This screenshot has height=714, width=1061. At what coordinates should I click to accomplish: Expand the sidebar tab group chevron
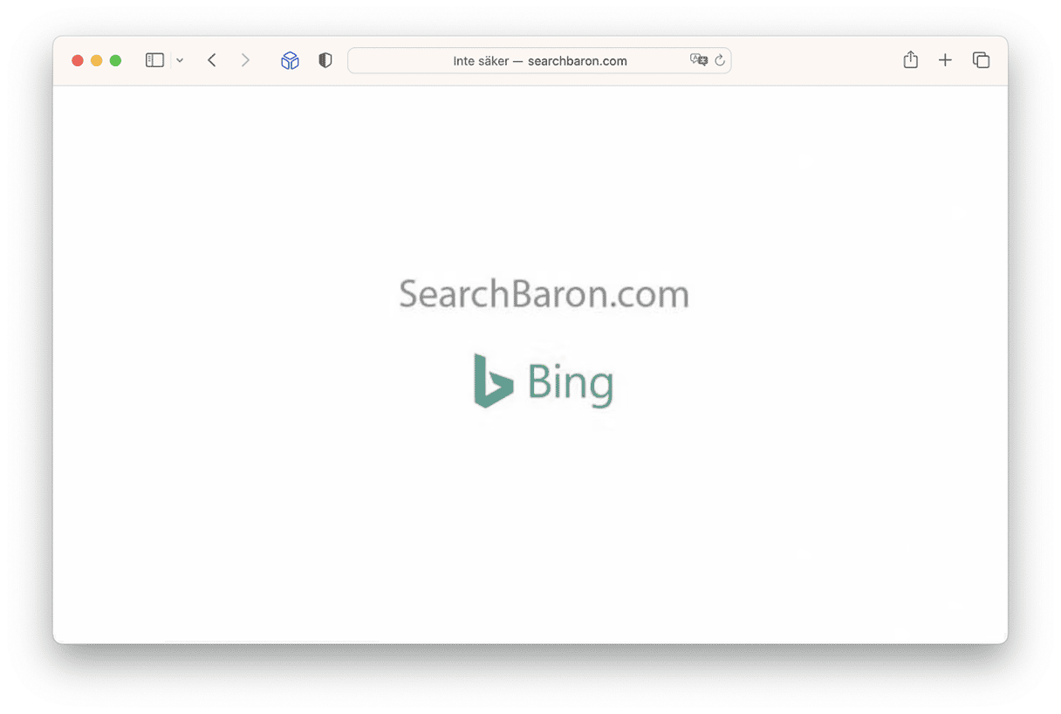click(180, 60)
